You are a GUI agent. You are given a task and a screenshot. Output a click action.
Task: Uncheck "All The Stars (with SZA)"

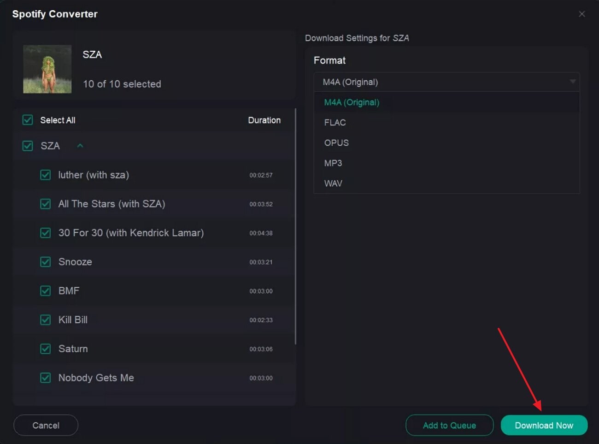click(x=45, y=204)
